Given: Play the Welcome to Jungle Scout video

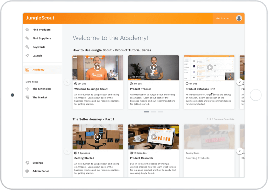Looking at the screenshot, I should 97,67.
